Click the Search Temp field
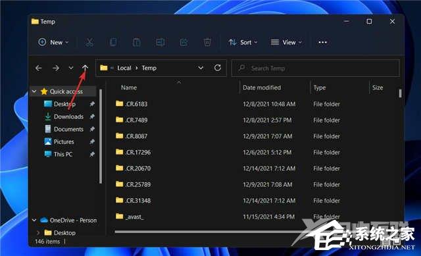Viewport: 421px width, 256px height. [x=316, y=68]
